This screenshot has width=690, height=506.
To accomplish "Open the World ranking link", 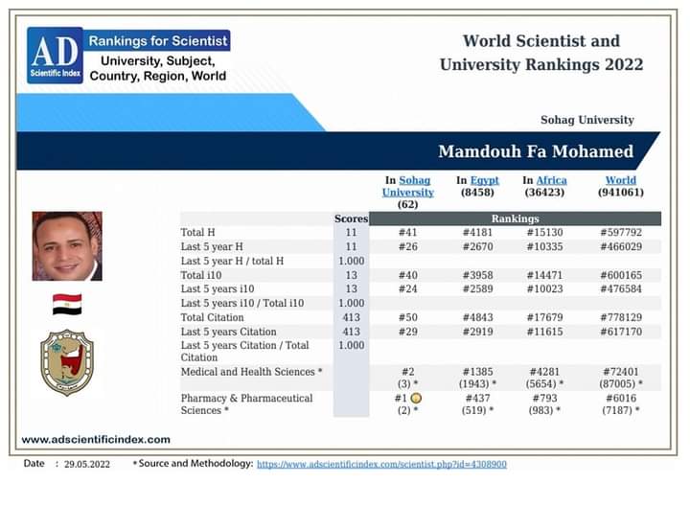I will click(x=620, y=180).
